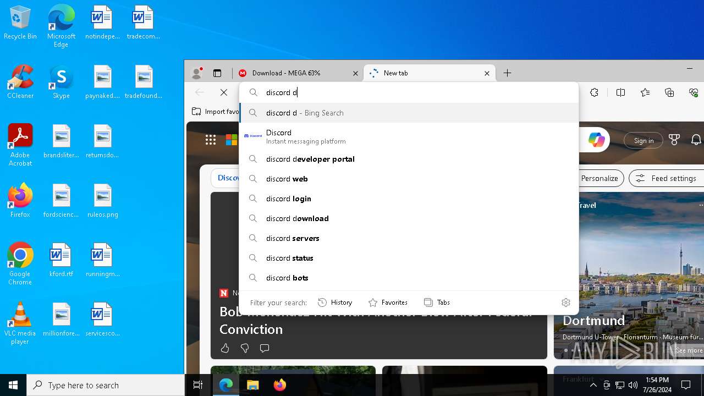Open the Dortmund travel card
Screen dimensions: 704x396
point(629,276)
